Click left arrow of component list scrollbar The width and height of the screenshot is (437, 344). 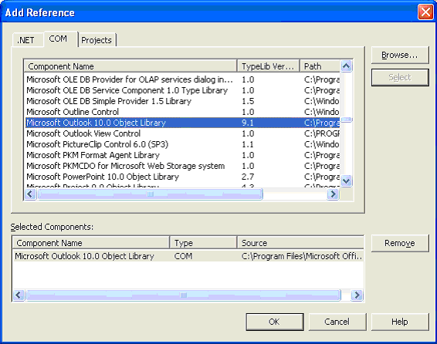30,194
